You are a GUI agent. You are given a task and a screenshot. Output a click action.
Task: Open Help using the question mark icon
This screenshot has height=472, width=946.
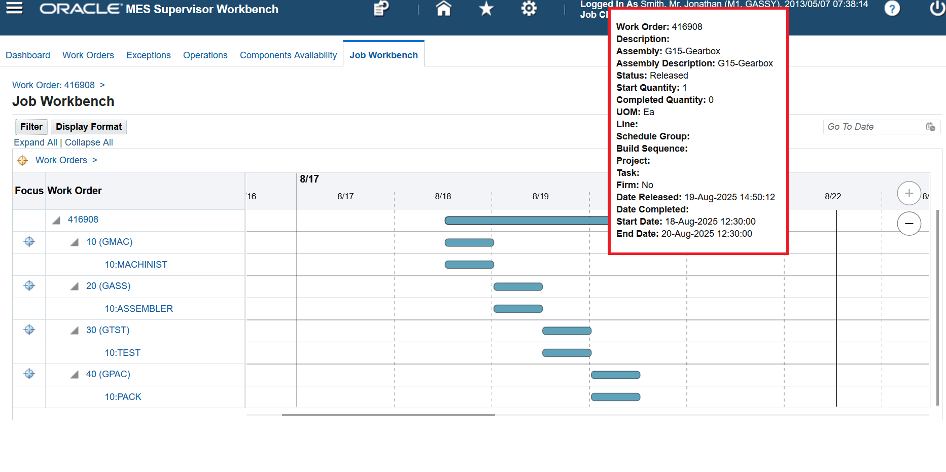point(892,9)
